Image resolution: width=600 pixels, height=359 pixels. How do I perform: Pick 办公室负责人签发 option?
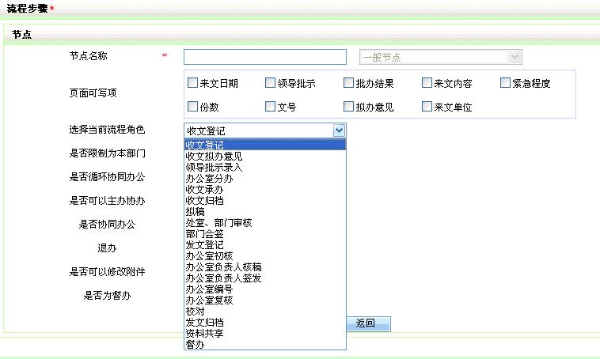coord(265,278)
